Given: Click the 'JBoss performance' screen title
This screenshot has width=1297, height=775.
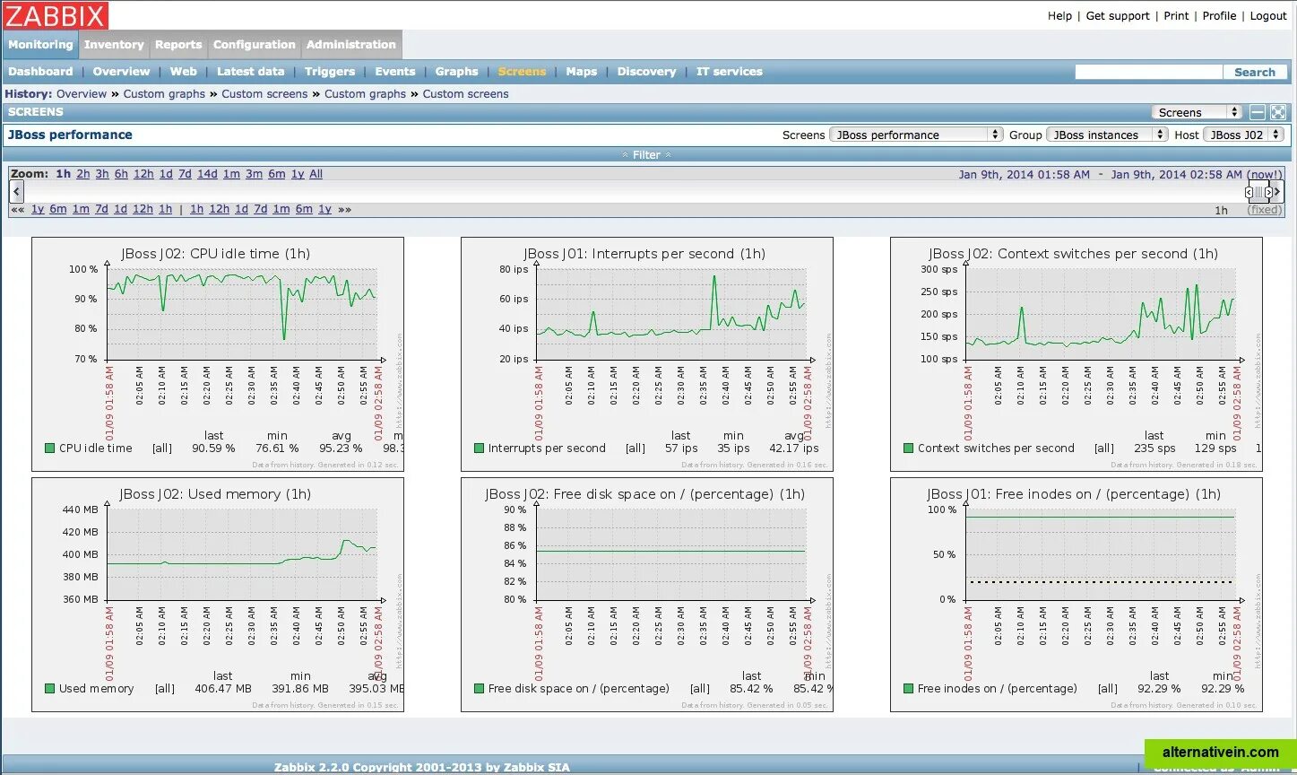Looking at the screenshot, I should click(70, 135).
